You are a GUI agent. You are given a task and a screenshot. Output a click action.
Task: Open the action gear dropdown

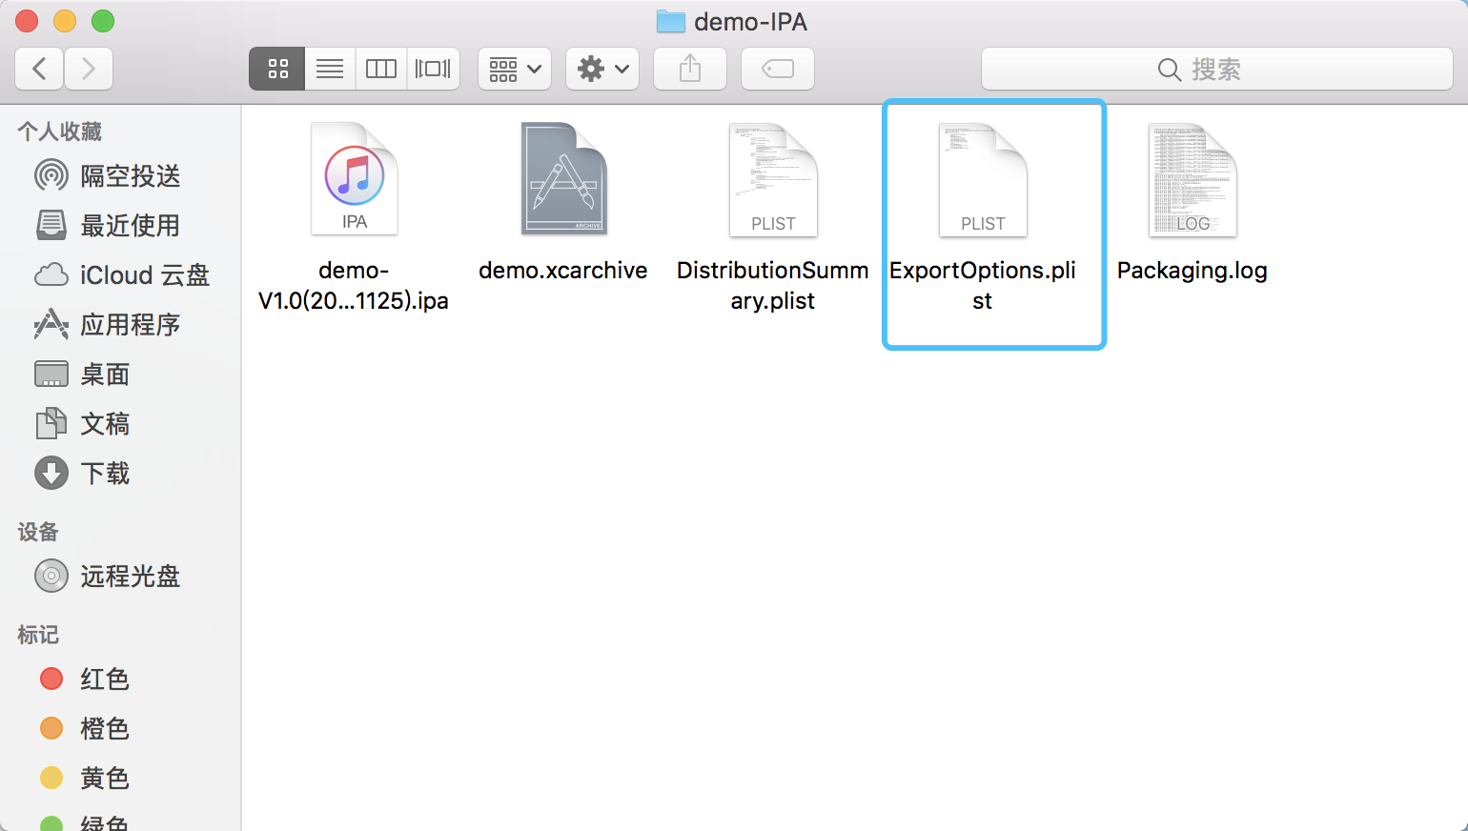coord(601,68)
